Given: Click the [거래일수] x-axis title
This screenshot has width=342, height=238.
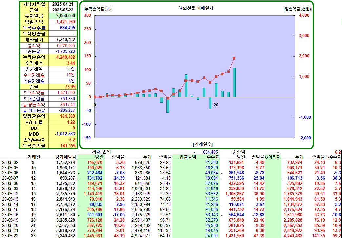Looking at the screenshot, I should (203, 144).
